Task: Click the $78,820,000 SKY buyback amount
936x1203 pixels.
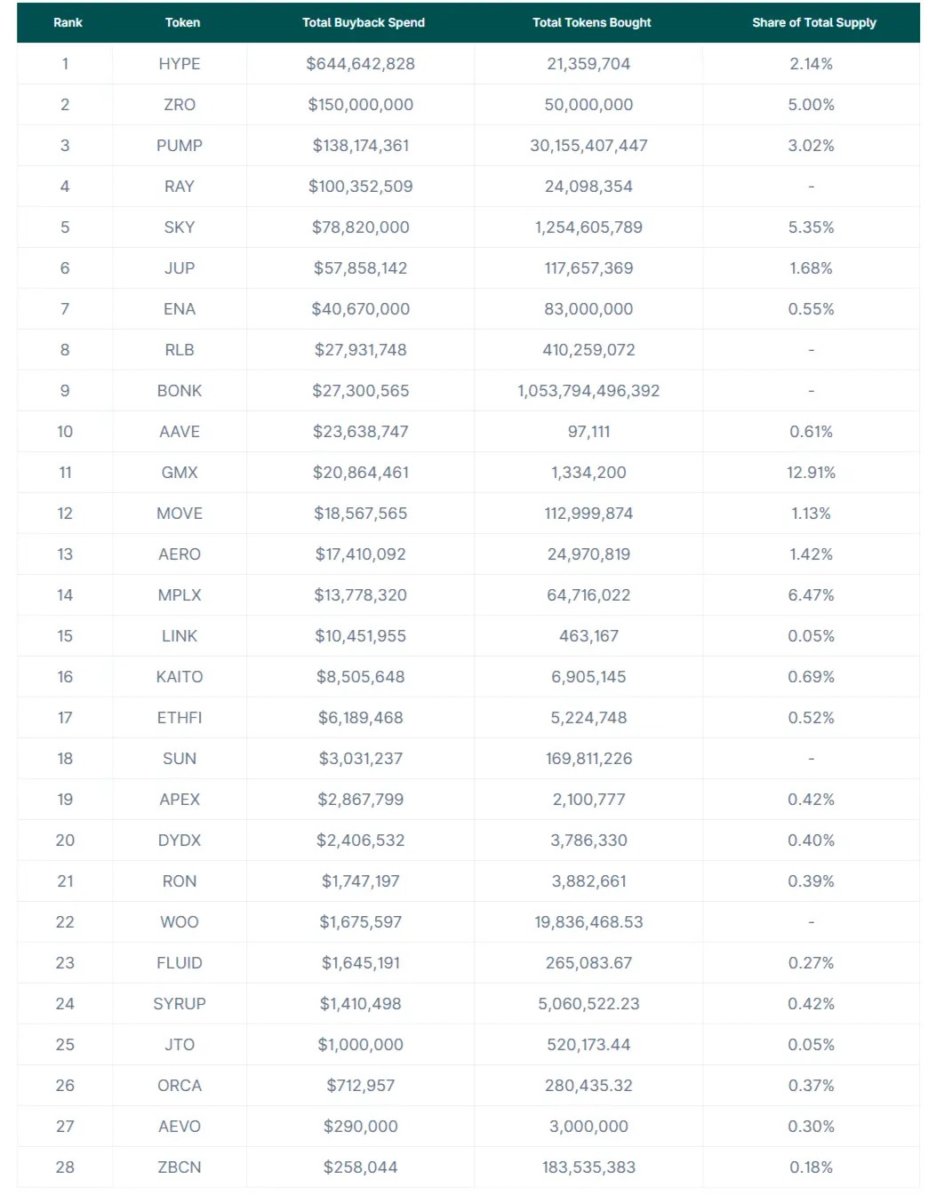Action: tap(360, 227)
